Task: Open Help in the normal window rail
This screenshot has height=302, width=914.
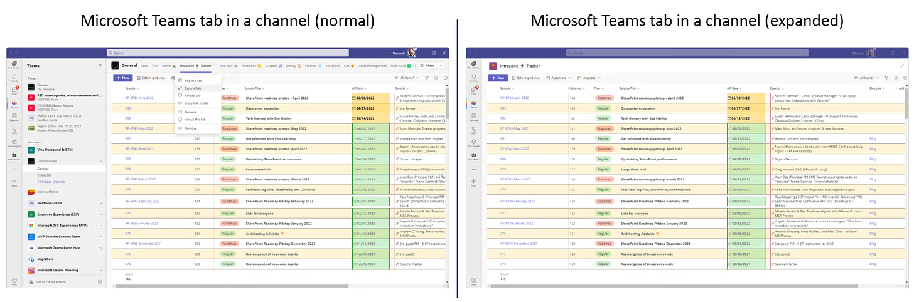Action: click(x=14, y=281)
